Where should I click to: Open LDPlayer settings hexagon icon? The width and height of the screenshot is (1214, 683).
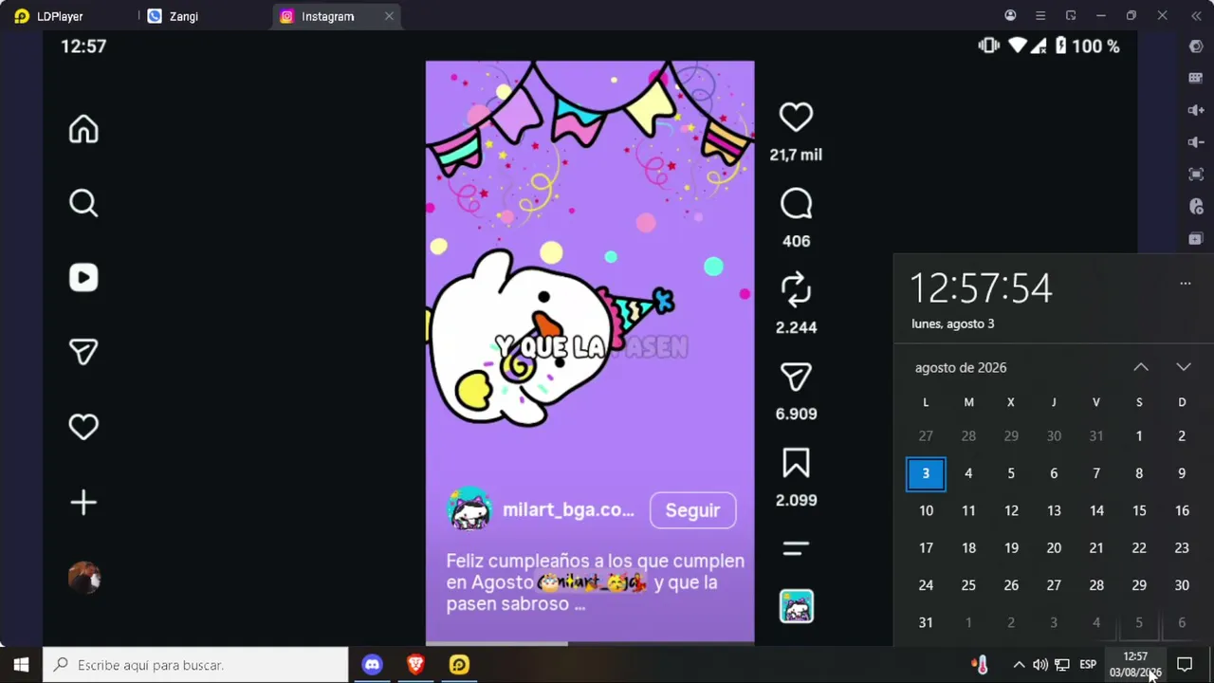pyautogui.click(x=1196, y=46)
